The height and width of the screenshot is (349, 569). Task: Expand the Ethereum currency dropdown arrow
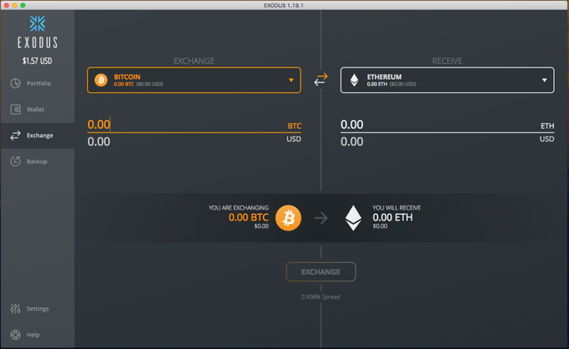coord(544,80)
